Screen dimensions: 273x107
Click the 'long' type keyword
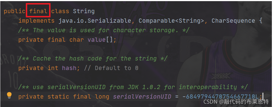point(102,97)
